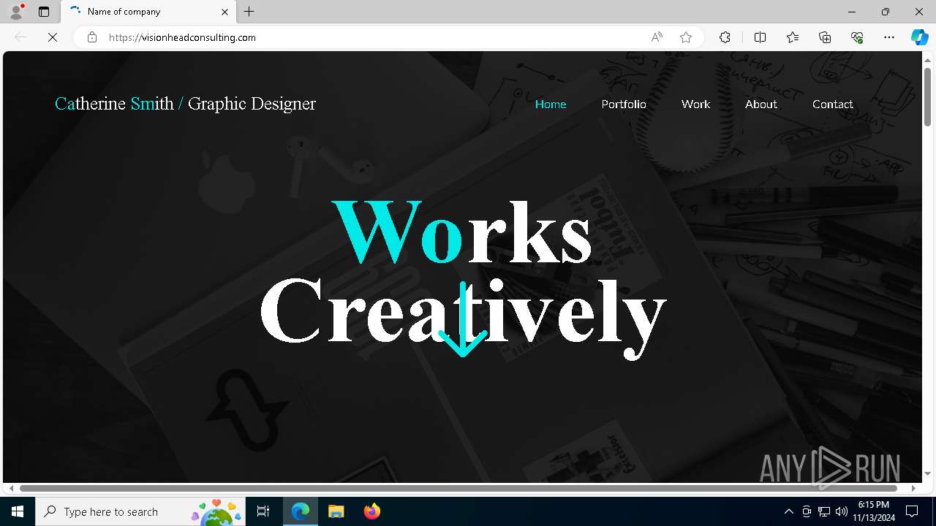The width and height of the screenshot is (936, 526).
Task: Show hidden system tray icons
Action: tap(789, 511)
